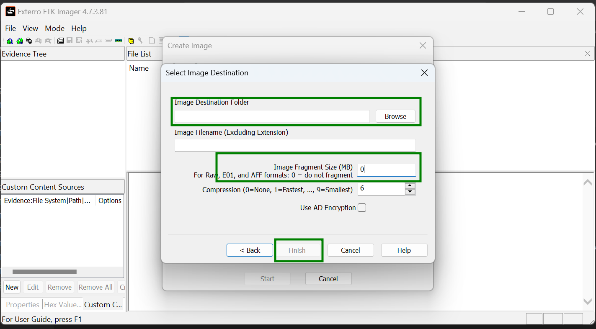Click the Verify Drive/Image toolbar icon
The image size is (596, 329).
tap(108, 41)
